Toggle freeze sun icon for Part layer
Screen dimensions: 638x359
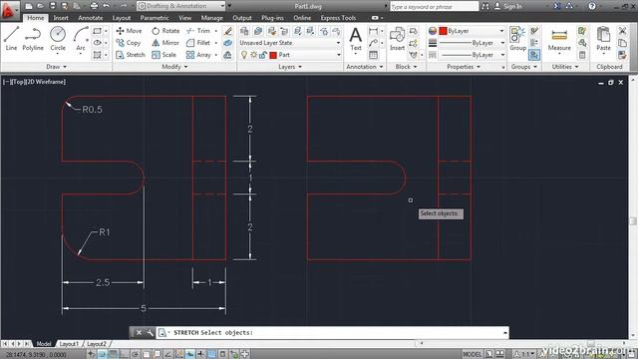coord(253,55)
